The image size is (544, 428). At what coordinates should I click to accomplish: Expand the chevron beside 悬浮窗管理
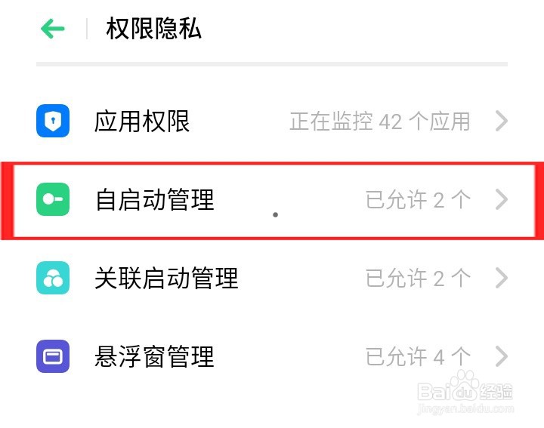(x=501, y=356)
